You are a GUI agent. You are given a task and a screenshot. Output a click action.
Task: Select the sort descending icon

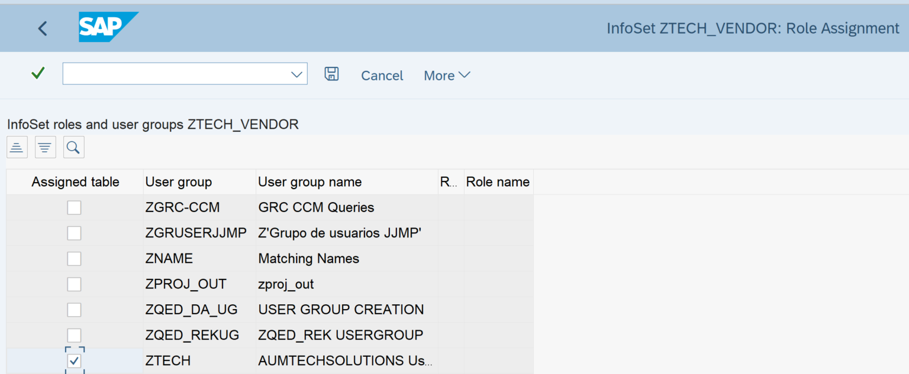click(x=45, y=147)
